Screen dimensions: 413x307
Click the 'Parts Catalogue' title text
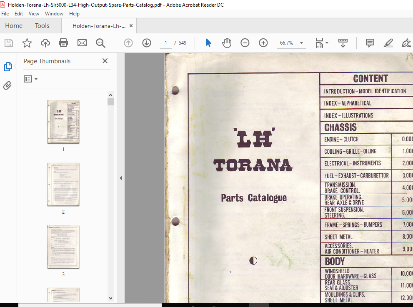point(254,198)
